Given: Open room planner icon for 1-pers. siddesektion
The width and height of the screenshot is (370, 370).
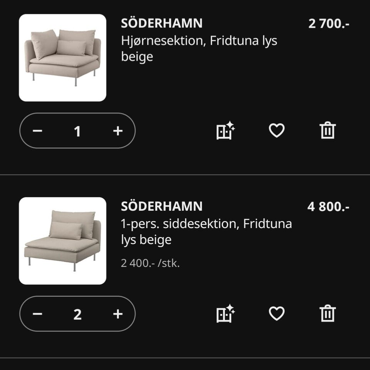Looking at the screenshot, I should [x=225, y=313].
